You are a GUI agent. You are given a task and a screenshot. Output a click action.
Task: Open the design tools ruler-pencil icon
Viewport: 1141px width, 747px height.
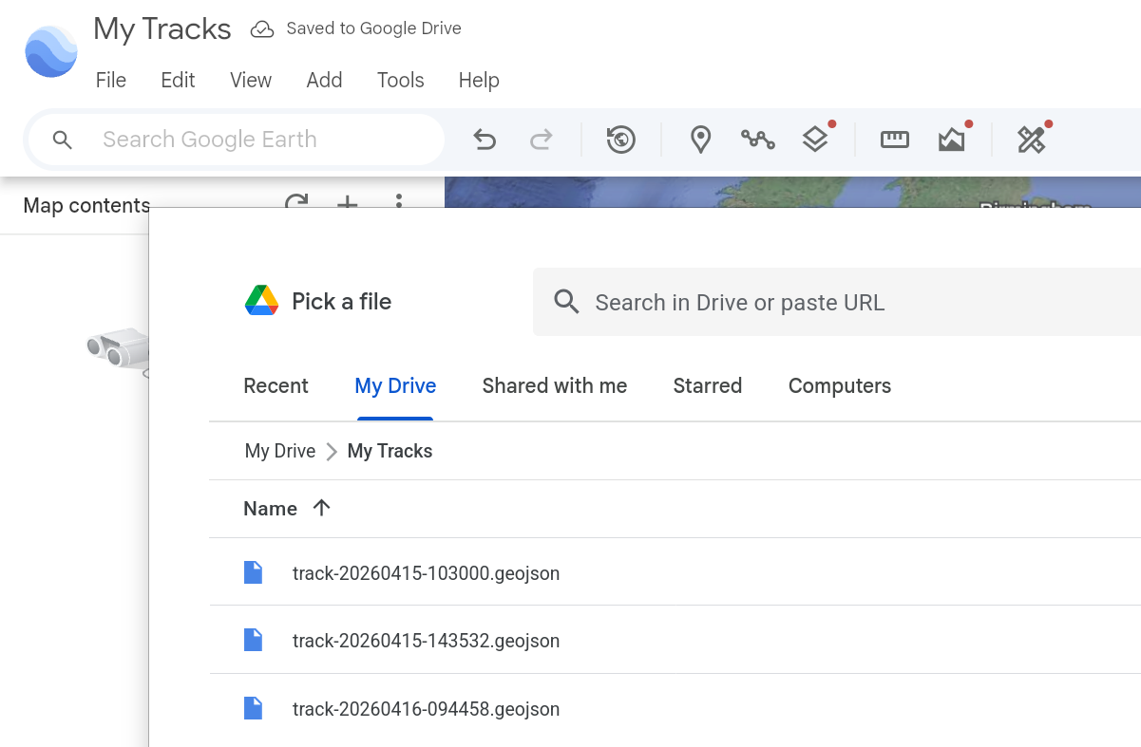pyautogui.click(x=1031, y=140)
